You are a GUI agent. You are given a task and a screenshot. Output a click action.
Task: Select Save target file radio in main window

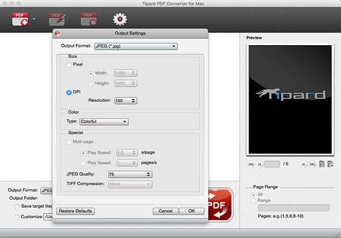(17, 207)
